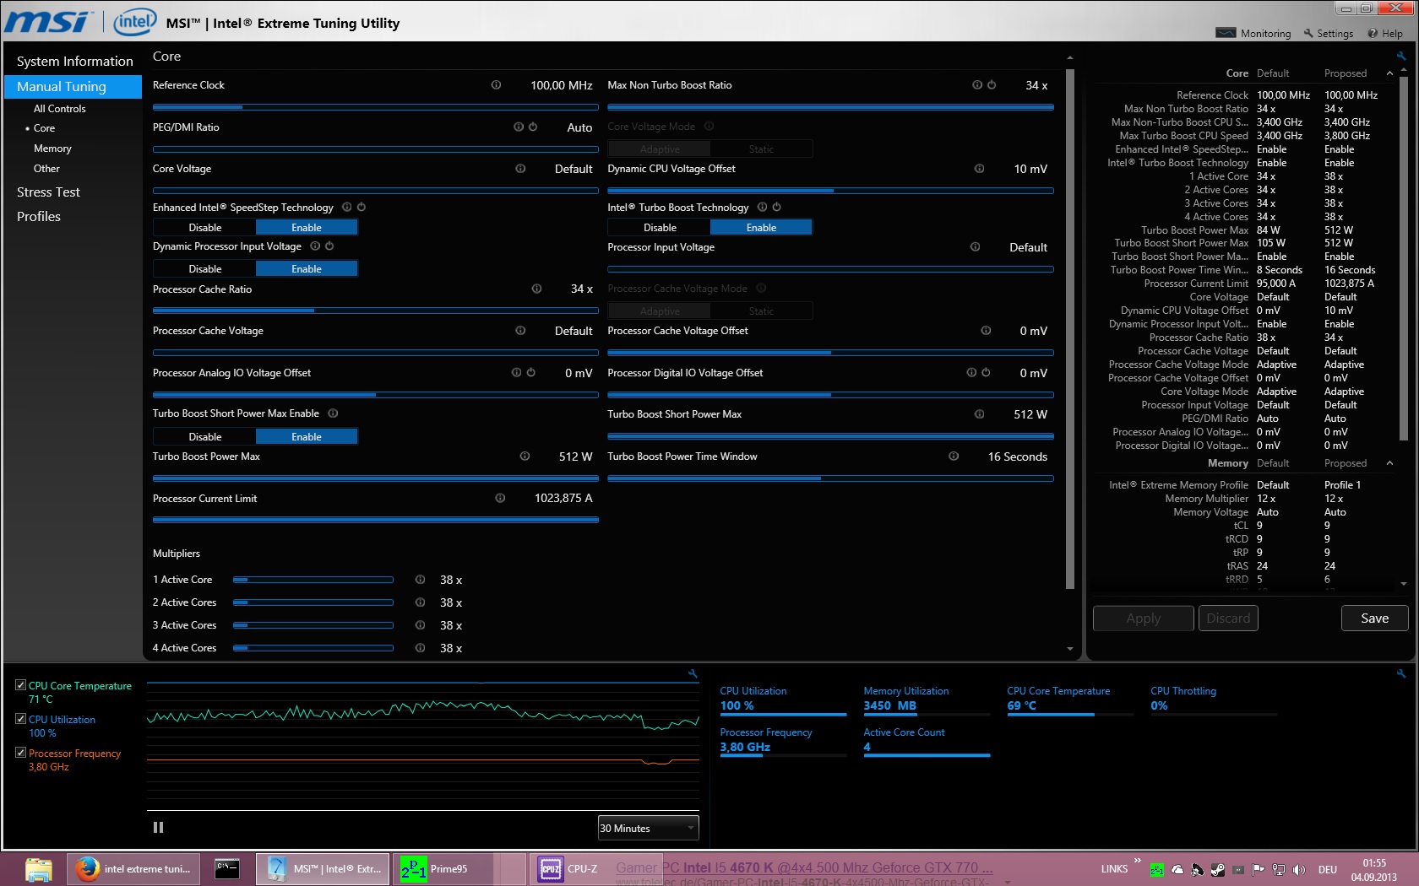
Task: Enable Enhanced Intel SpeedStep Technology
Action: (x=307, y=227)
